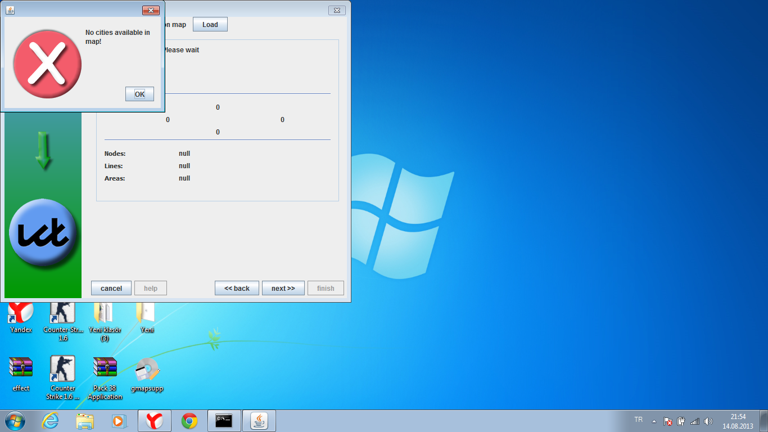Screen dimensions: 768x432
Task: Confirm the error dialog with OK
Action: coord(139,94)
